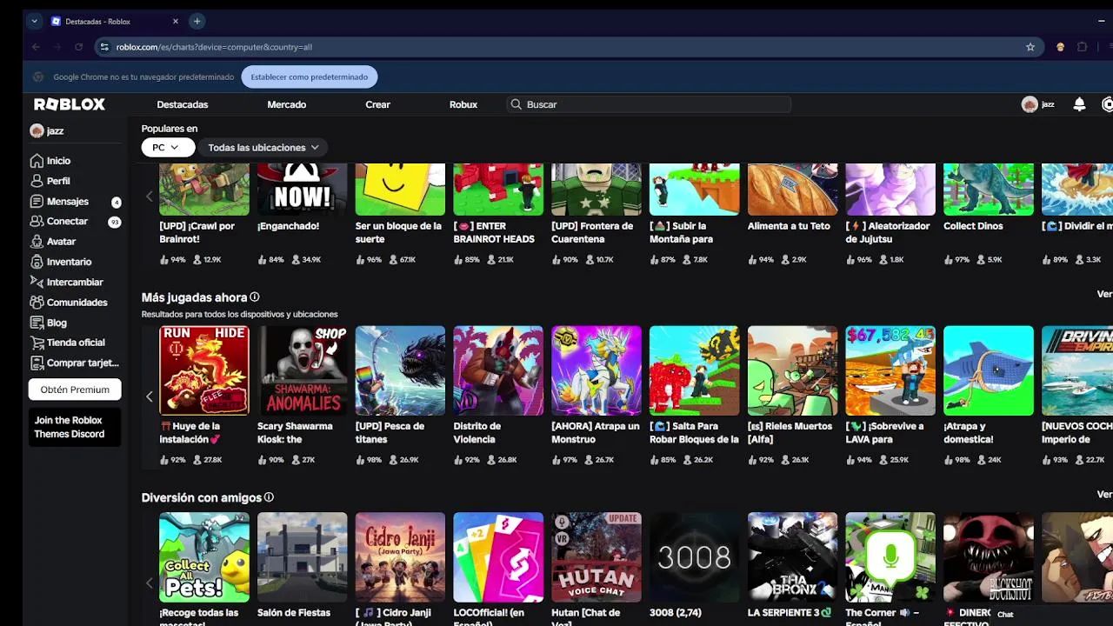
Task: Click the jazz username in sidebar
Action: point(55,130)
